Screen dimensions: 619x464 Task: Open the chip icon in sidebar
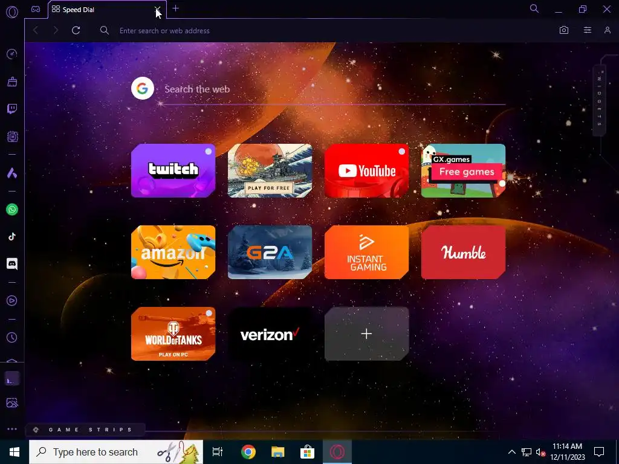pos(12,137)
